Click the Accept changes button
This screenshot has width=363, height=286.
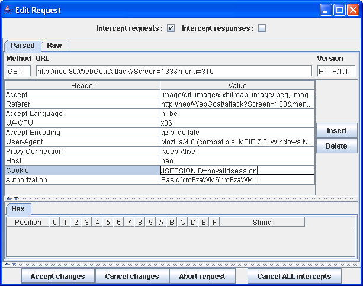[x=57, y=276]
